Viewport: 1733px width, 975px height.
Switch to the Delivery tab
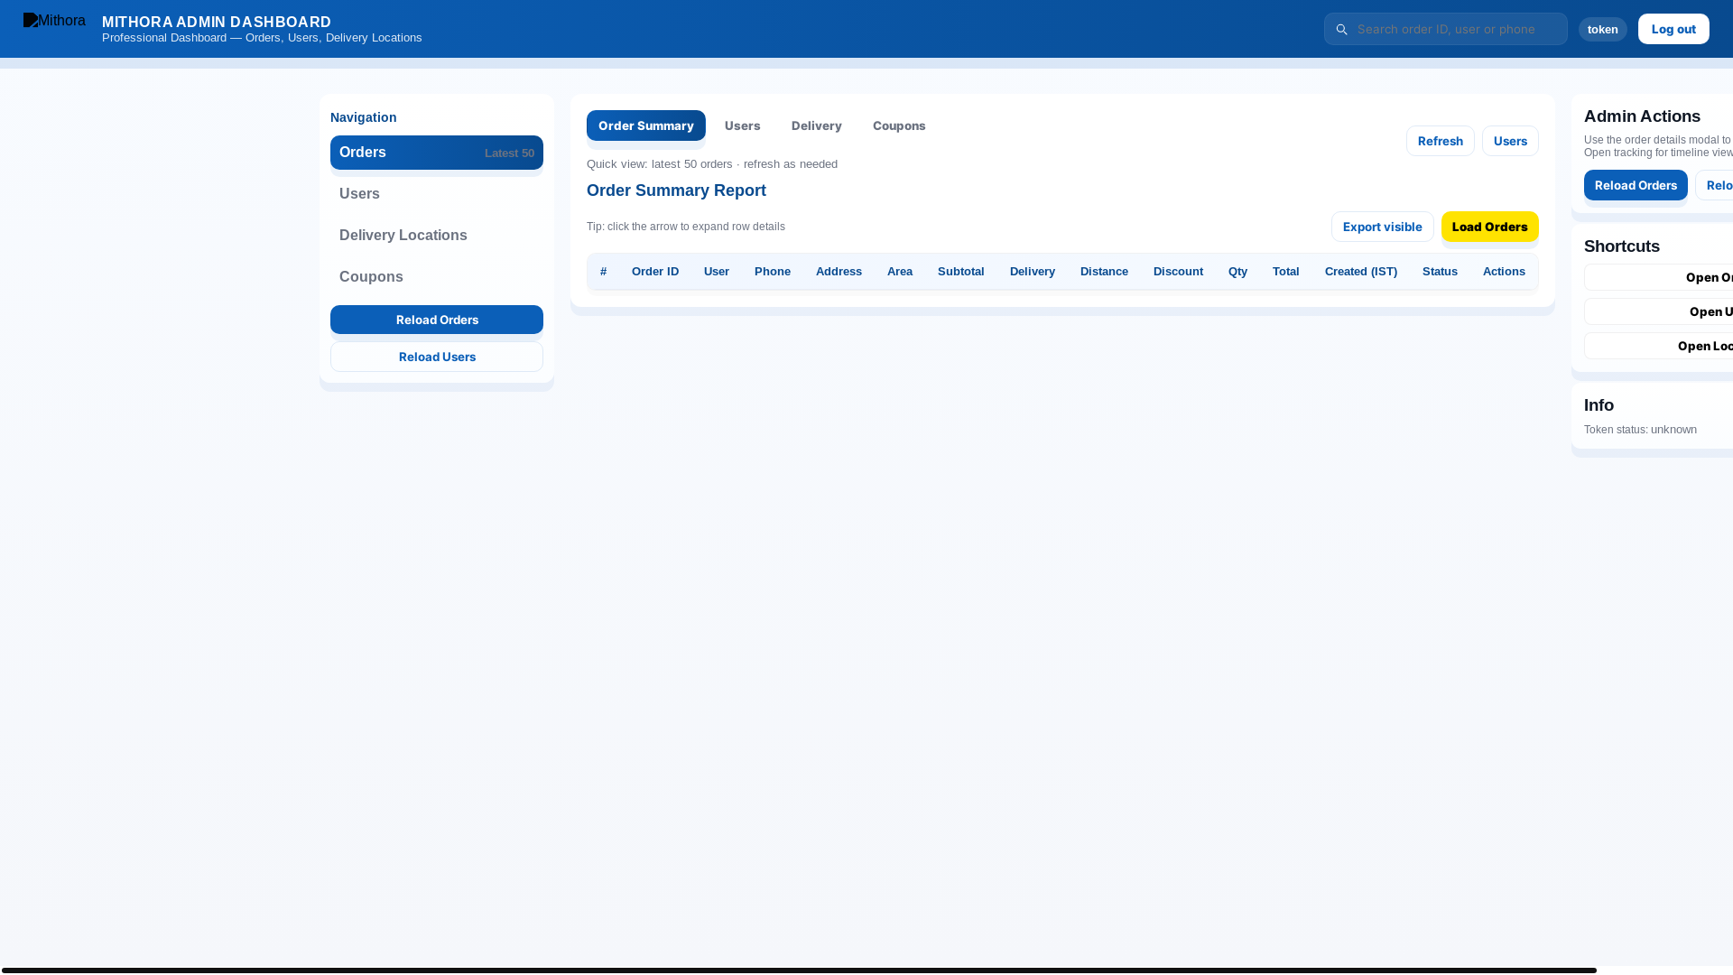coord(817,125)
